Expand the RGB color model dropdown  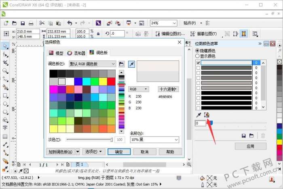[x=138, y=89]
